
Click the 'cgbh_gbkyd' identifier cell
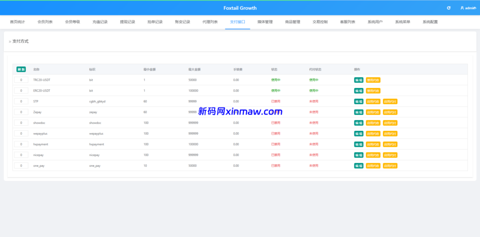[97, 101]
